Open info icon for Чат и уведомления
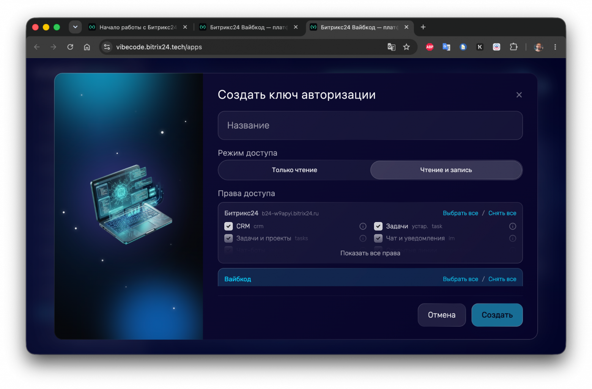The height and width of the screenshot is (389, 592). pos(512,238)
